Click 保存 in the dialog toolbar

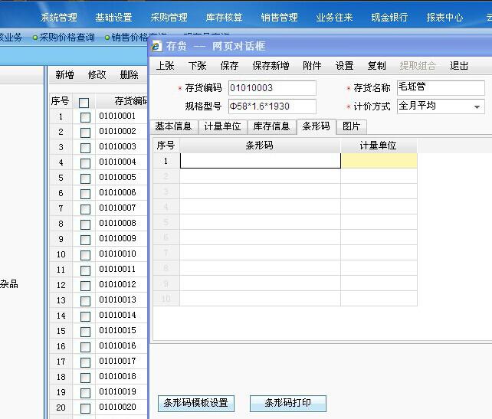(x=229, y=66)
